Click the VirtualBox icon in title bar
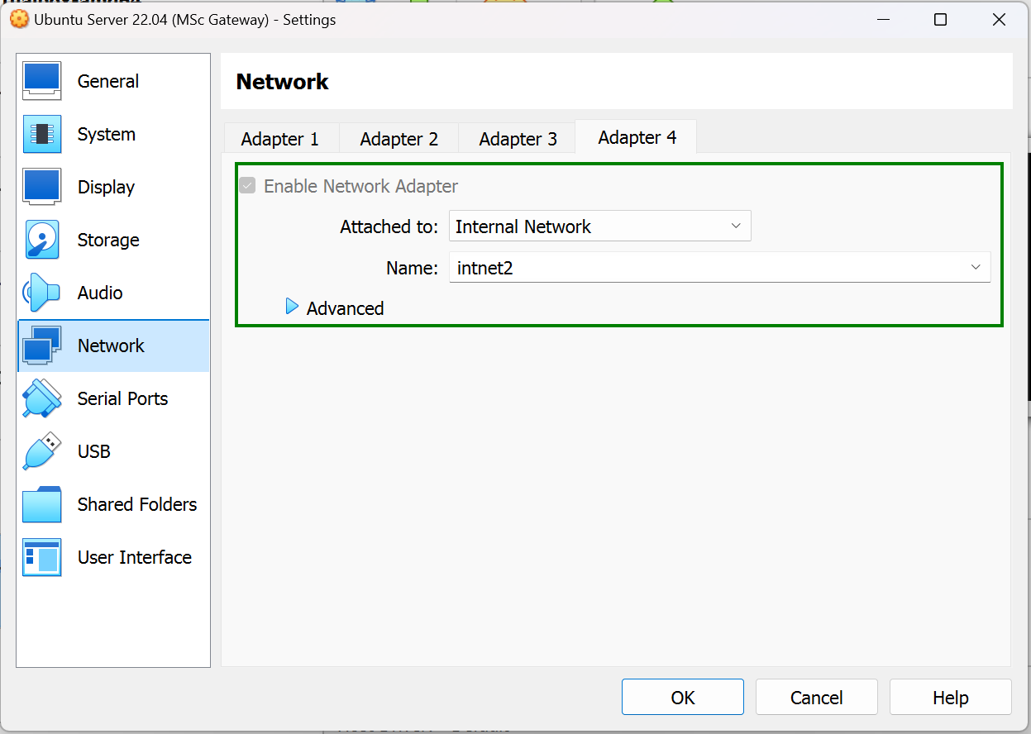 click(x=19, y=20)
